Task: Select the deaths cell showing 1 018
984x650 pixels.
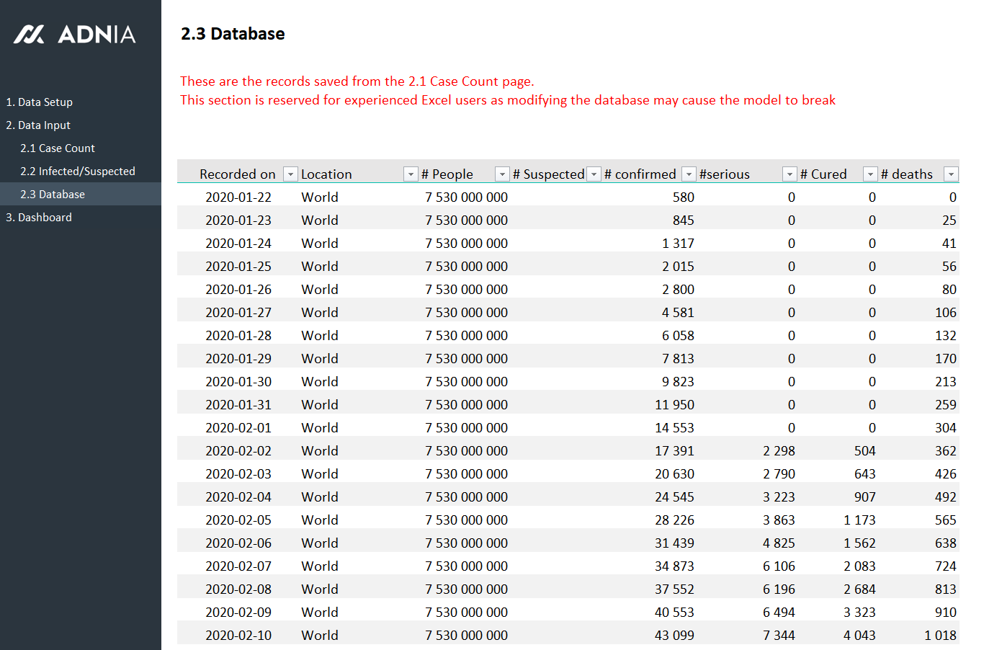Action: (x=940, y=636)
